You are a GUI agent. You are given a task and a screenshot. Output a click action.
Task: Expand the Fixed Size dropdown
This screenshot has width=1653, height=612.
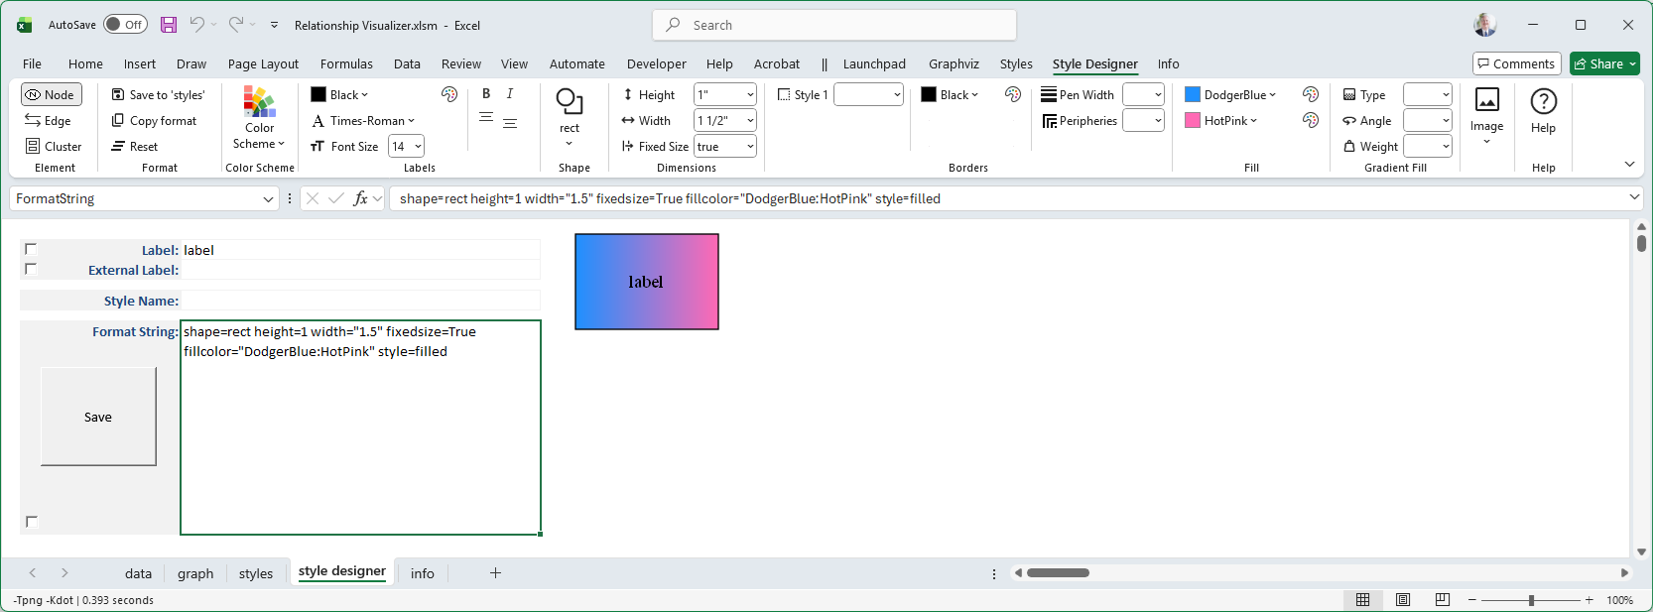click(750, 147)
